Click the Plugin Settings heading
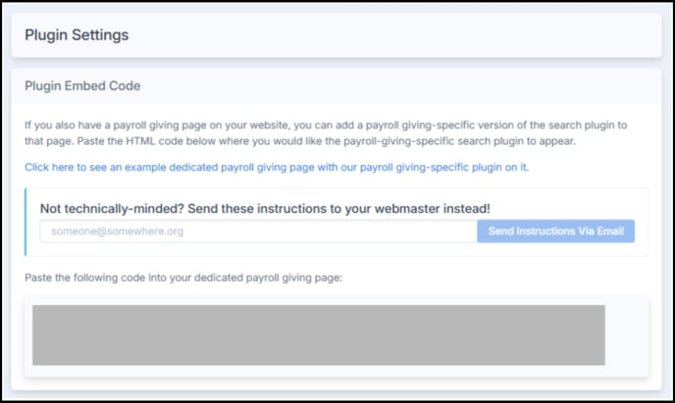675x403 pixels. point(77,35)
